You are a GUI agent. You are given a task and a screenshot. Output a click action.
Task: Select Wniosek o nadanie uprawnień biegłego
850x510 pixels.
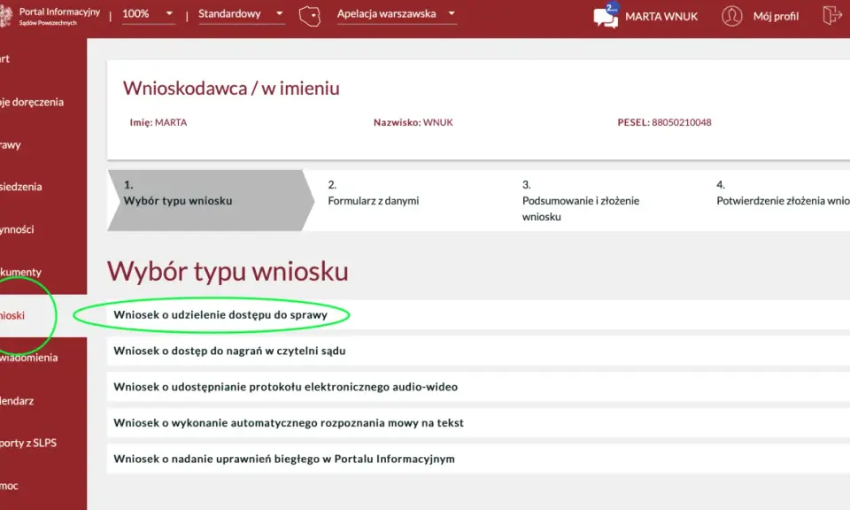point(478,459)
